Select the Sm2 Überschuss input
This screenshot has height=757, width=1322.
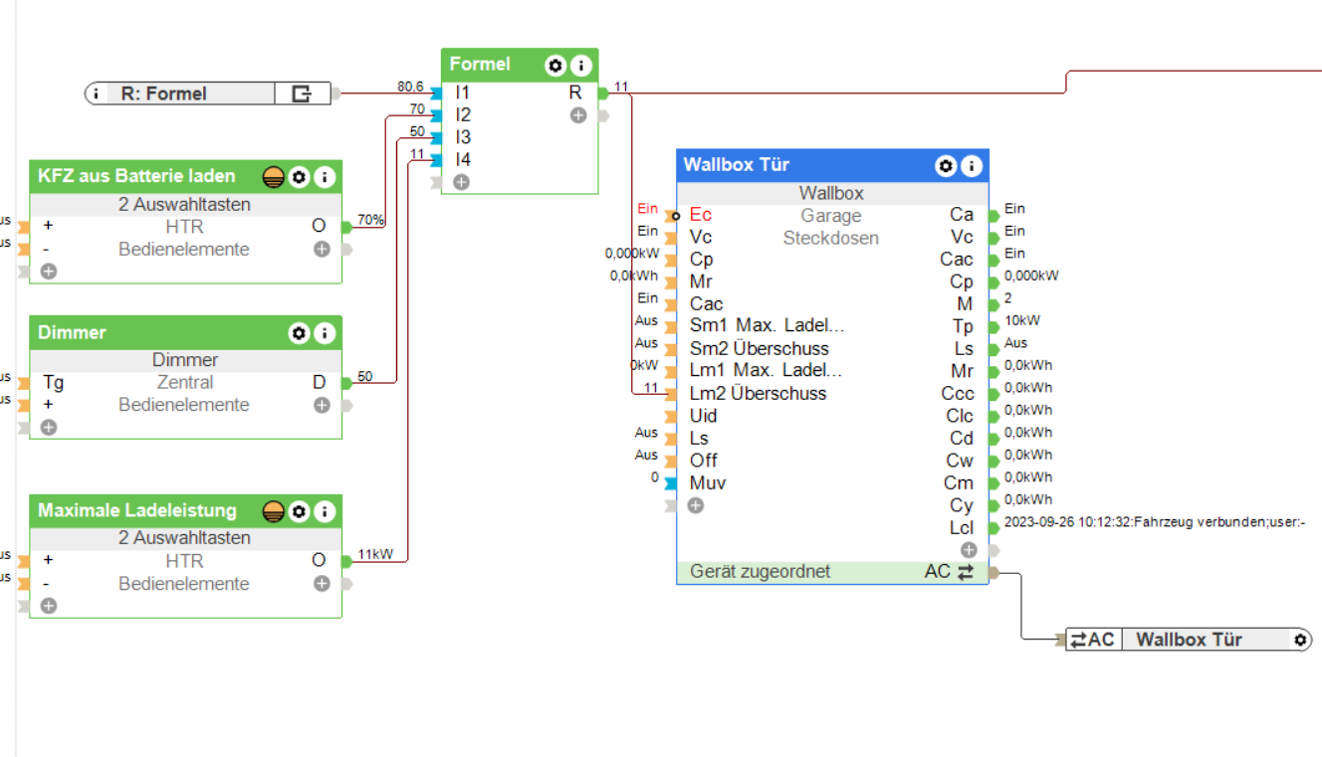pos(760,348)
